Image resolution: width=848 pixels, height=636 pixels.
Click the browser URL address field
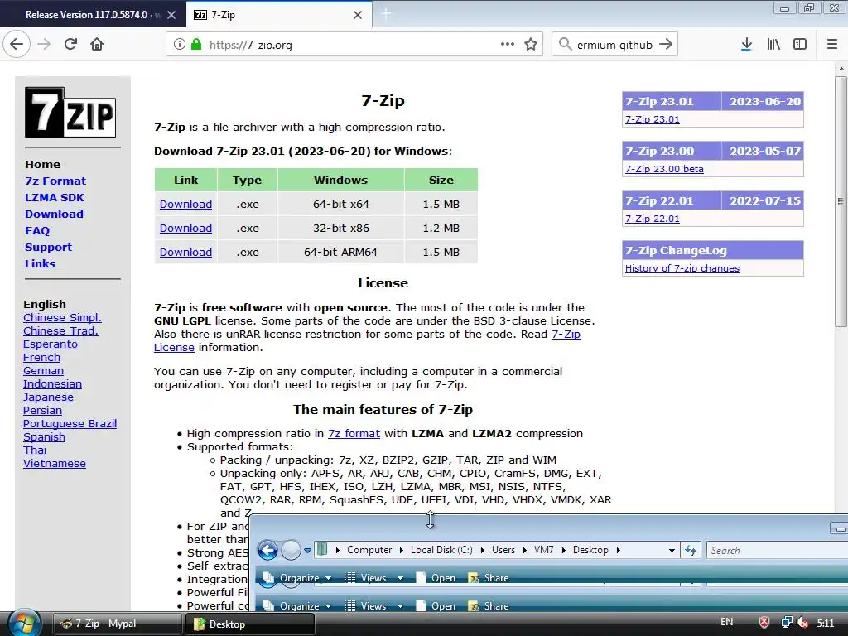354,45
